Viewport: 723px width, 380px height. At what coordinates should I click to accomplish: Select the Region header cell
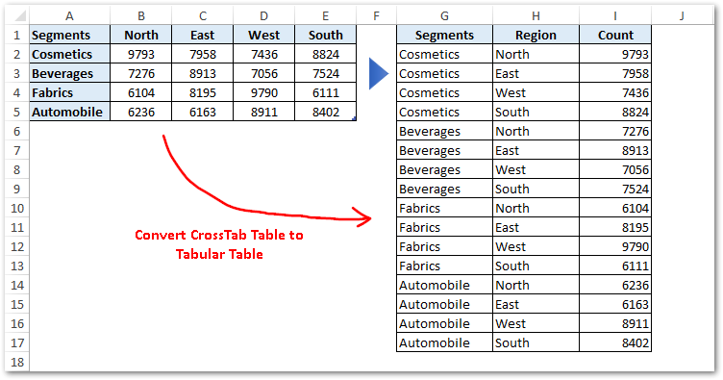[536, 35]
